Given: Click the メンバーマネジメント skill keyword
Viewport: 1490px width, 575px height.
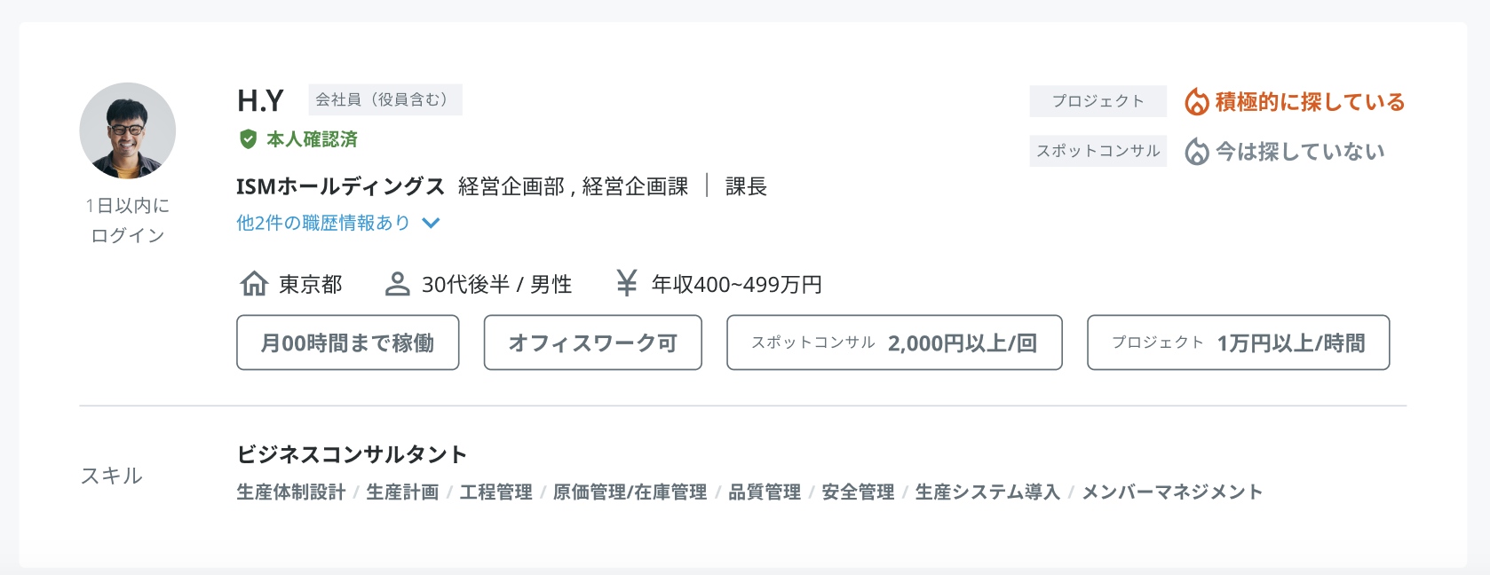Looking at the screenshot, I should pyautogui.click(x=1172, y=492).
